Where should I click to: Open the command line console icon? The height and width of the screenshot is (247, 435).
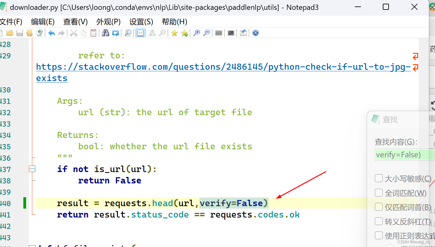tap(231, 33)
